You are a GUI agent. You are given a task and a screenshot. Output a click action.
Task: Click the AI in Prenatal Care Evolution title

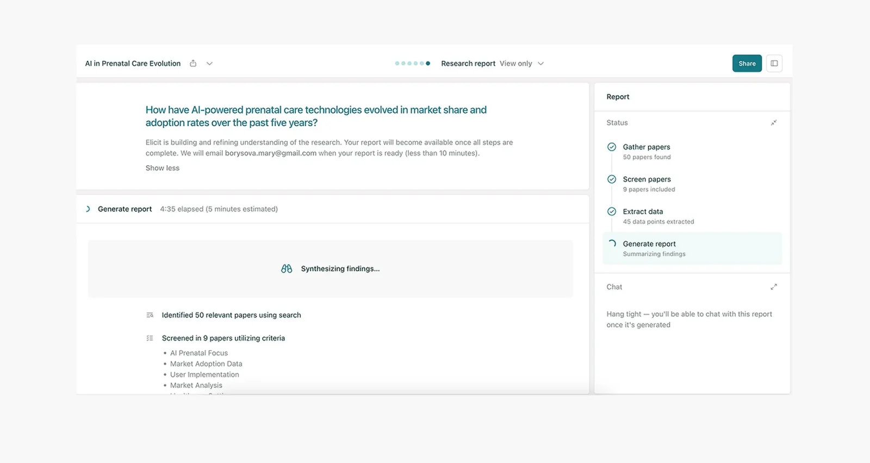tap(133, 64)
